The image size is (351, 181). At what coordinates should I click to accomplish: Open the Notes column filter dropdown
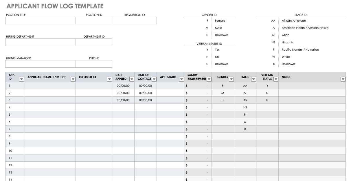point(343,79)
